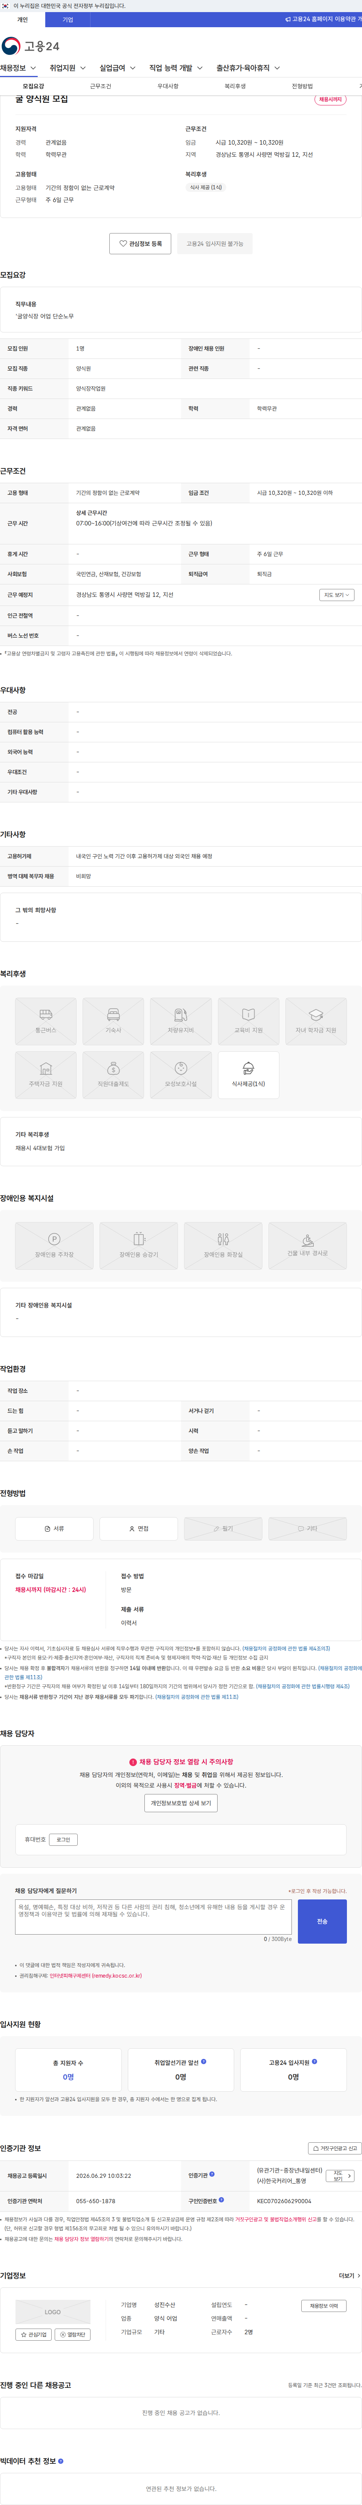Click the 통근버스 welfare icon
362x2505 pixels.
(x=46, y=1021)
